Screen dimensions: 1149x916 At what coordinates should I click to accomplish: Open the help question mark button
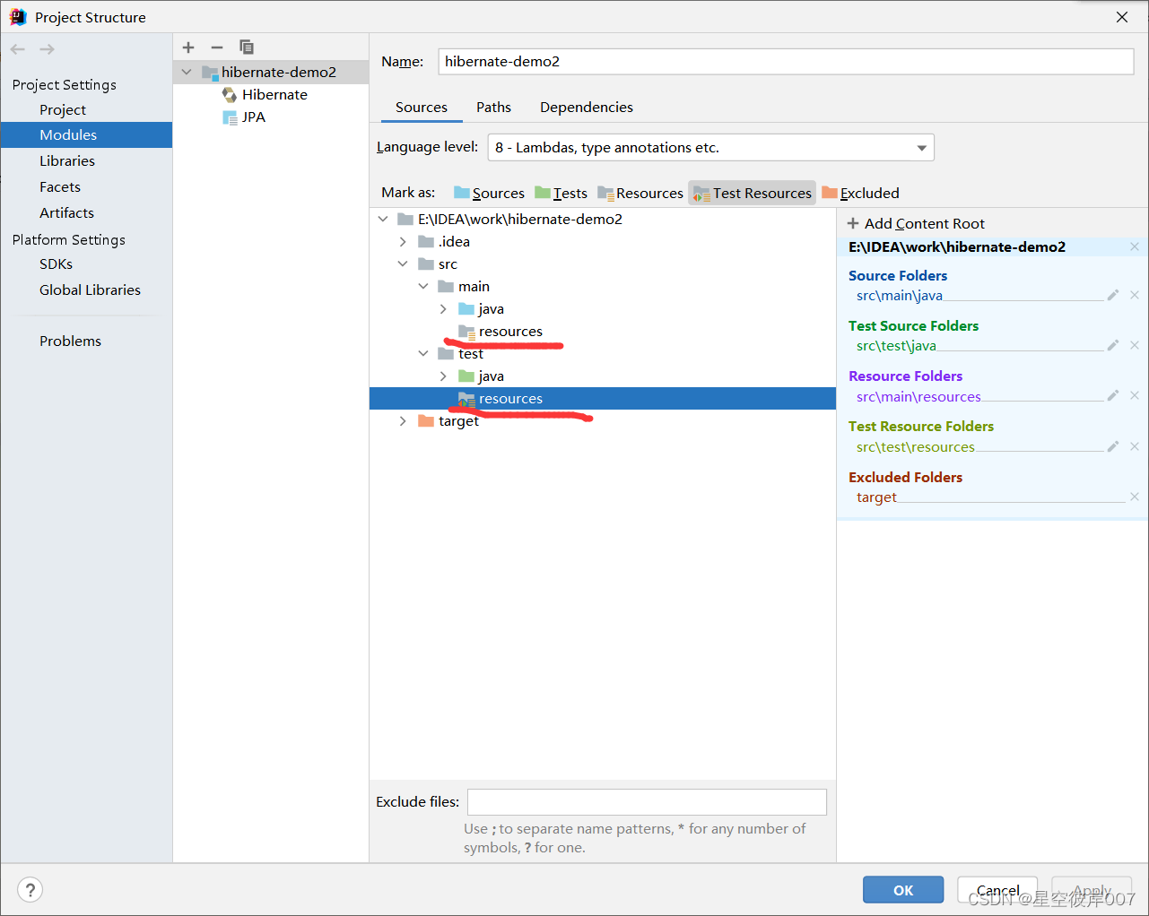[x=30, y=890]
